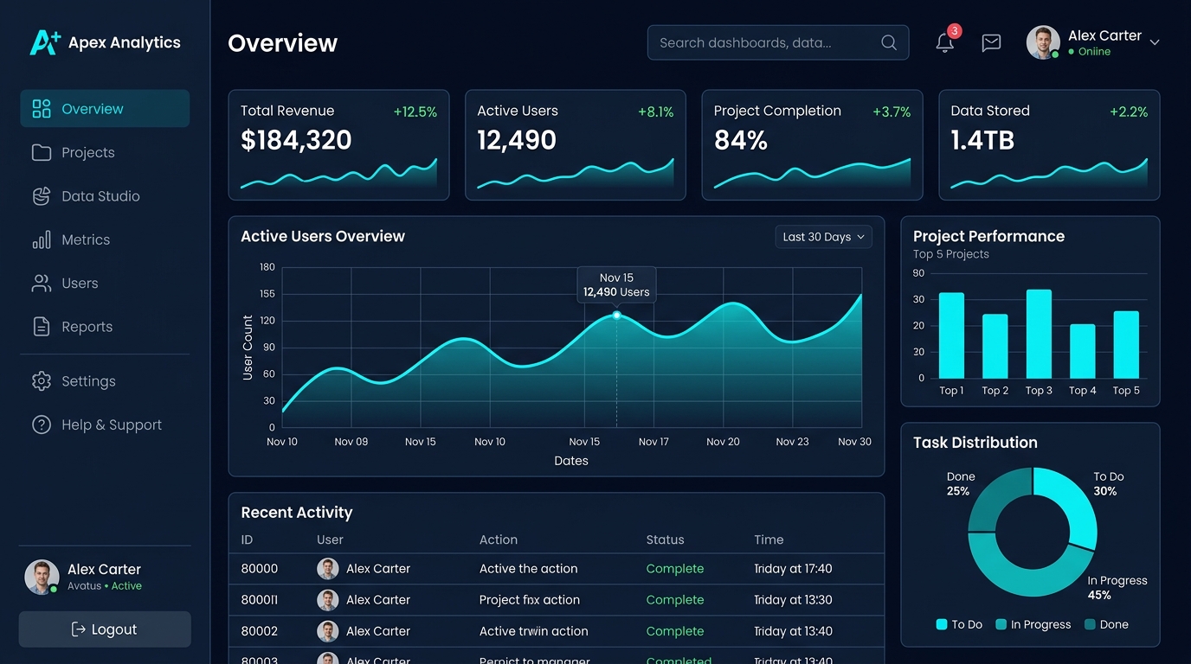The width and height of the screenshot is (1191, 664).
Task: Go to Overview in the sidebar
Action: [105, 109]
